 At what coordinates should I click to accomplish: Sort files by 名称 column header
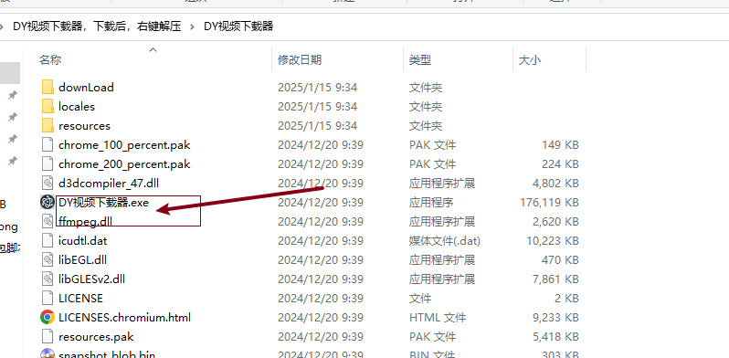(x=50, y=60)
